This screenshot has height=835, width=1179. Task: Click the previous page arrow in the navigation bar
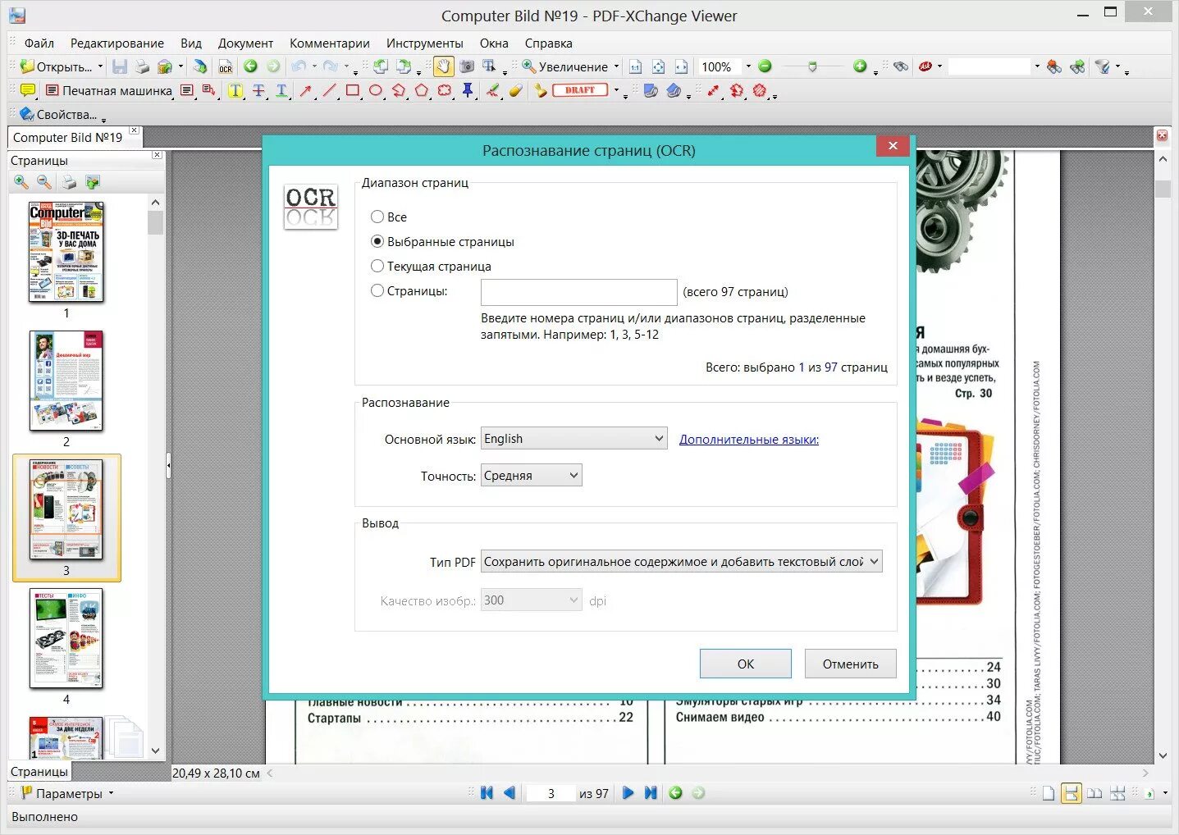pos(510,792)
